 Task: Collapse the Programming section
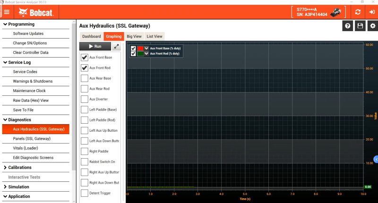click(x=5, y=24)
